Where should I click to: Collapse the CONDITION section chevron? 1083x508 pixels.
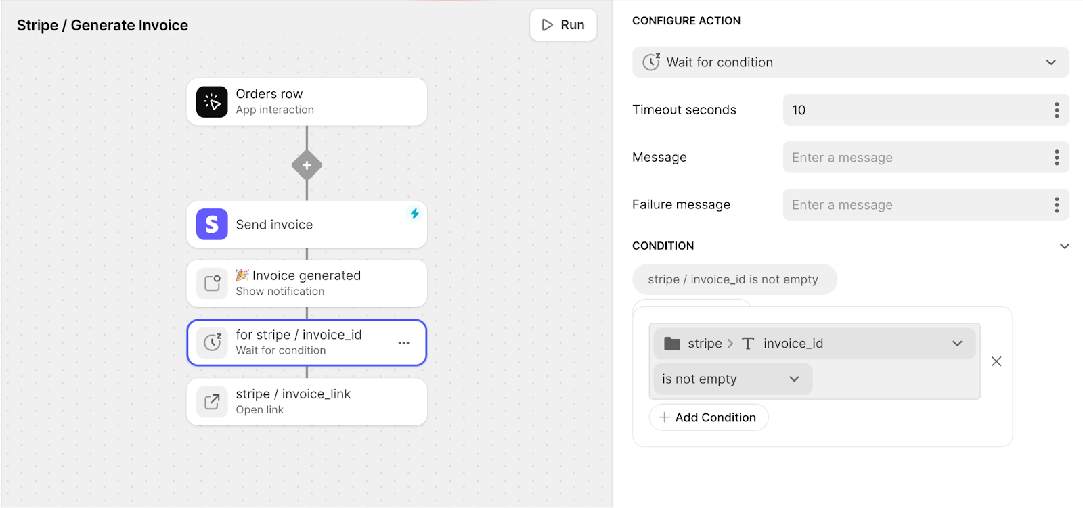pyautogui.click(x=1065, y=246)
